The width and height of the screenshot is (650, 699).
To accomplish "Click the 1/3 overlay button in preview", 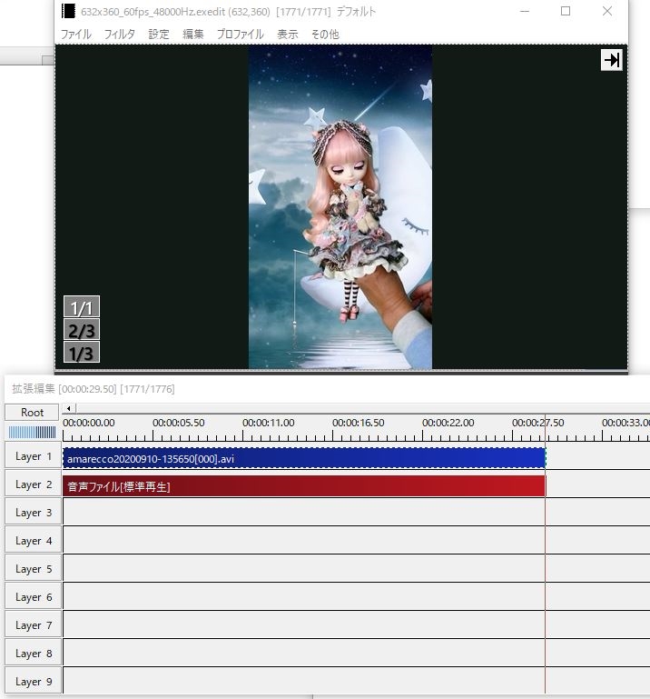I will click(x=82, y=352).
